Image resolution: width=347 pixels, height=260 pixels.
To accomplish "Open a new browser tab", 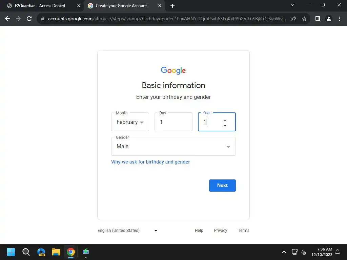I will [172, 6].
